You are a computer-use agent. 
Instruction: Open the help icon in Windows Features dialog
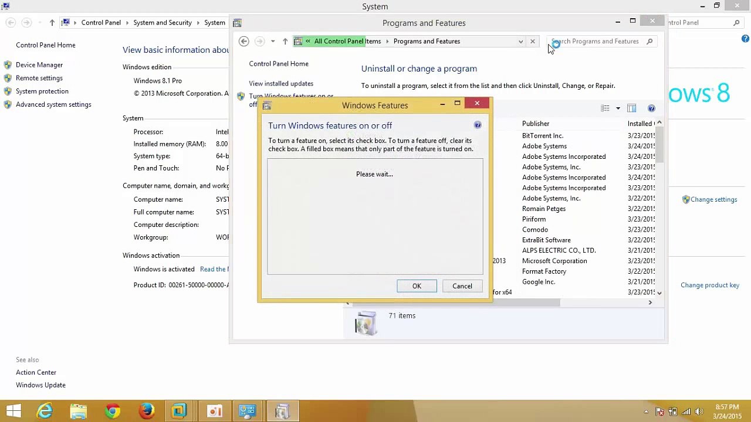click(478, 125)
